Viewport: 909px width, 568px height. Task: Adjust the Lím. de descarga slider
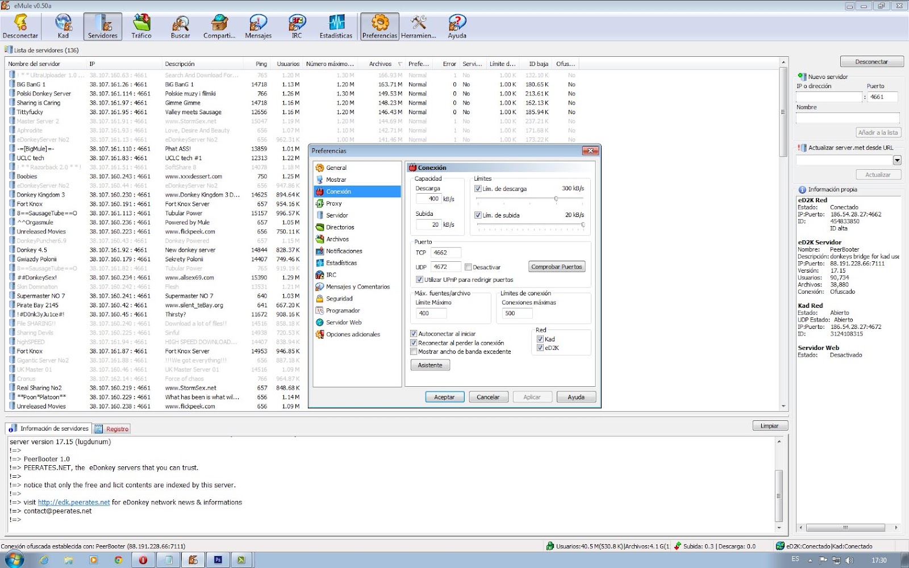[x=556, y=198]
